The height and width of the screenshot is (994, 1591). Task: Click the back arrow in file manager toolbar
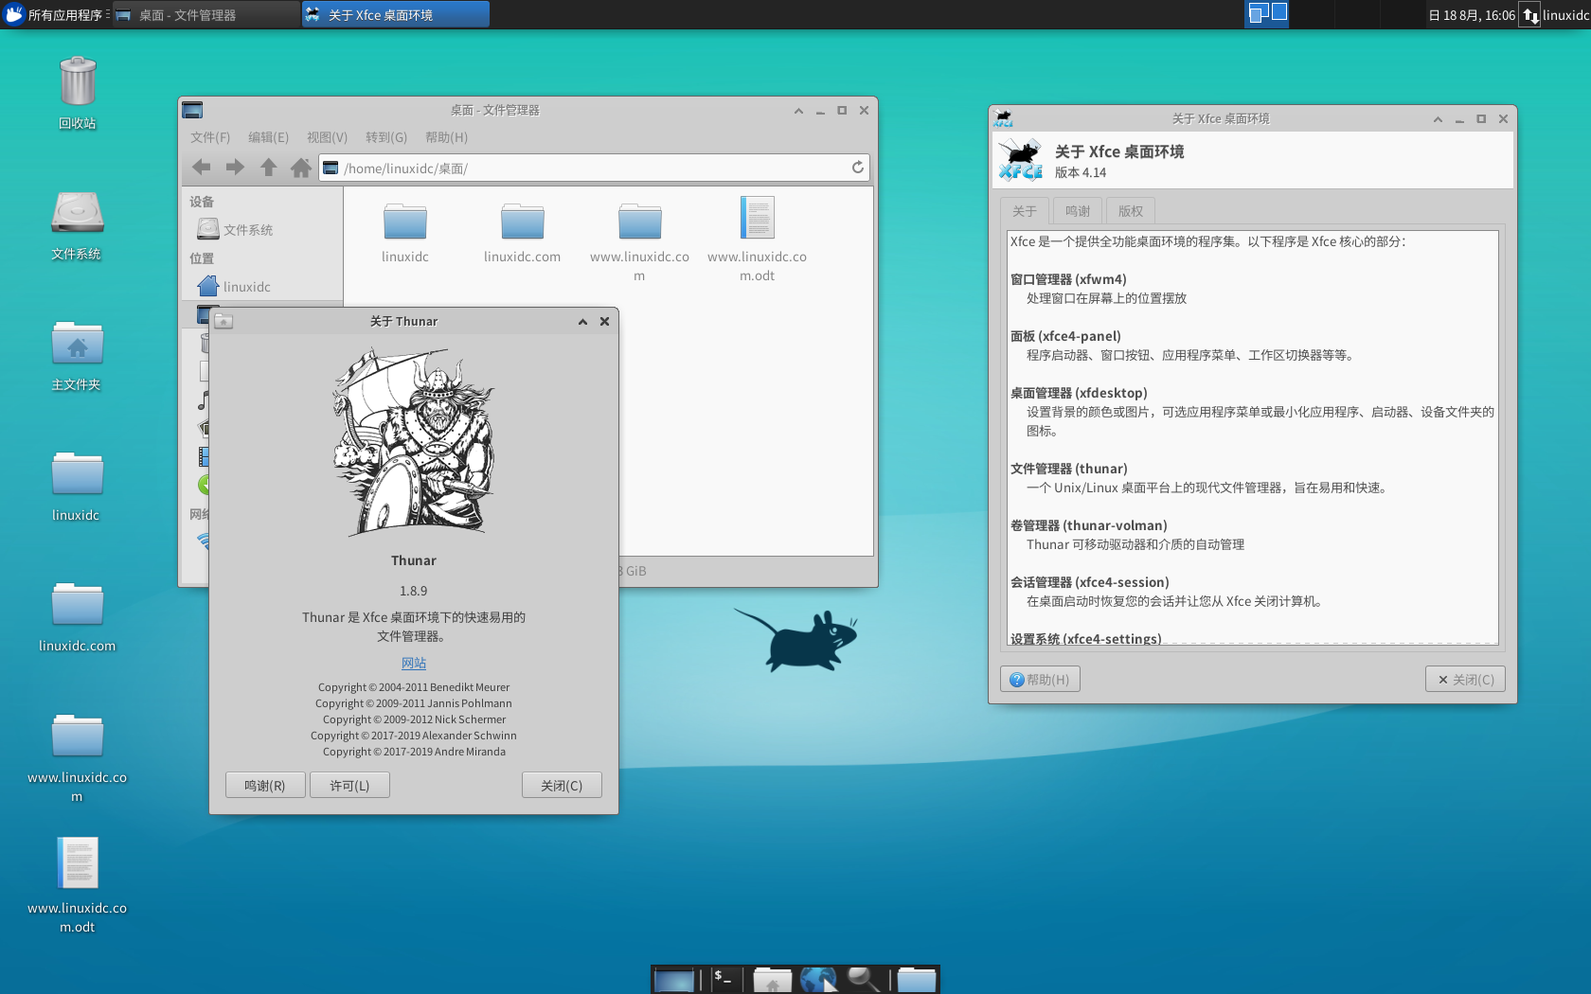pos(201,168)
